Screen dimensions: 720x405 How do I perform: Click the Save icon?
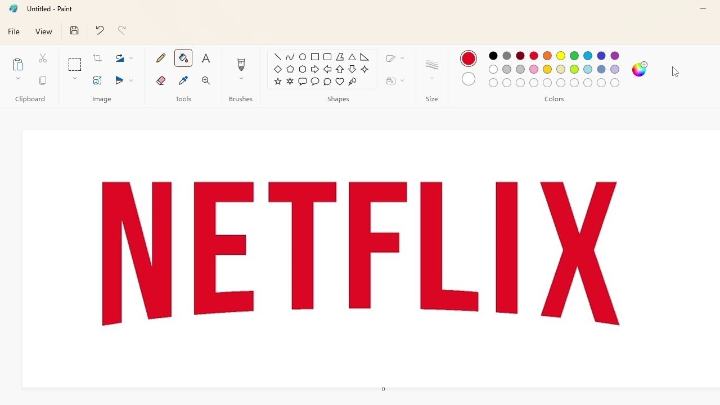(x=74, y=31)
